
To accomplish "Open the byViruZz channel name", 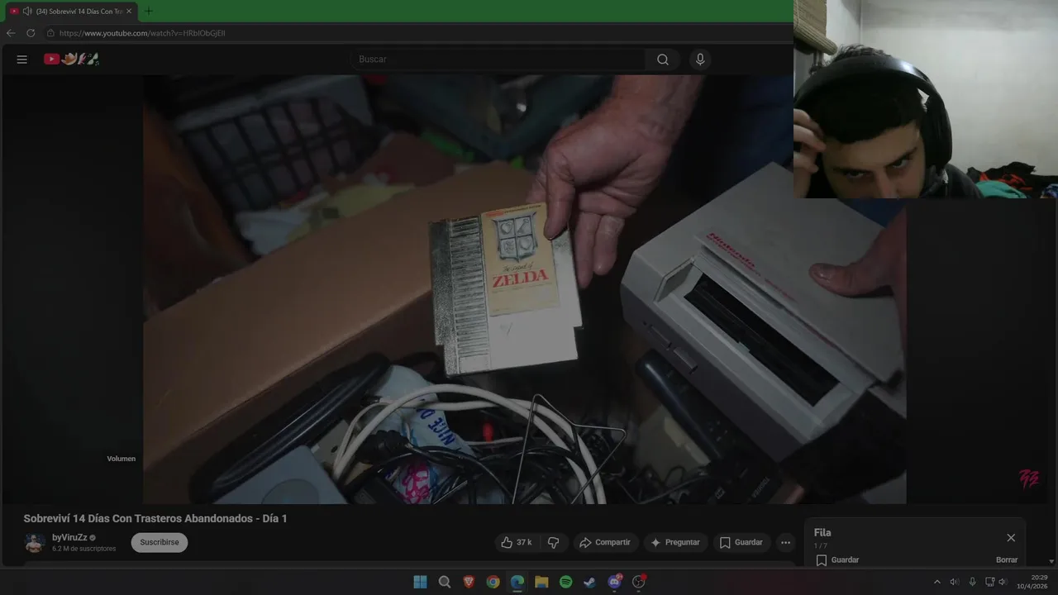I will [69, 538].
